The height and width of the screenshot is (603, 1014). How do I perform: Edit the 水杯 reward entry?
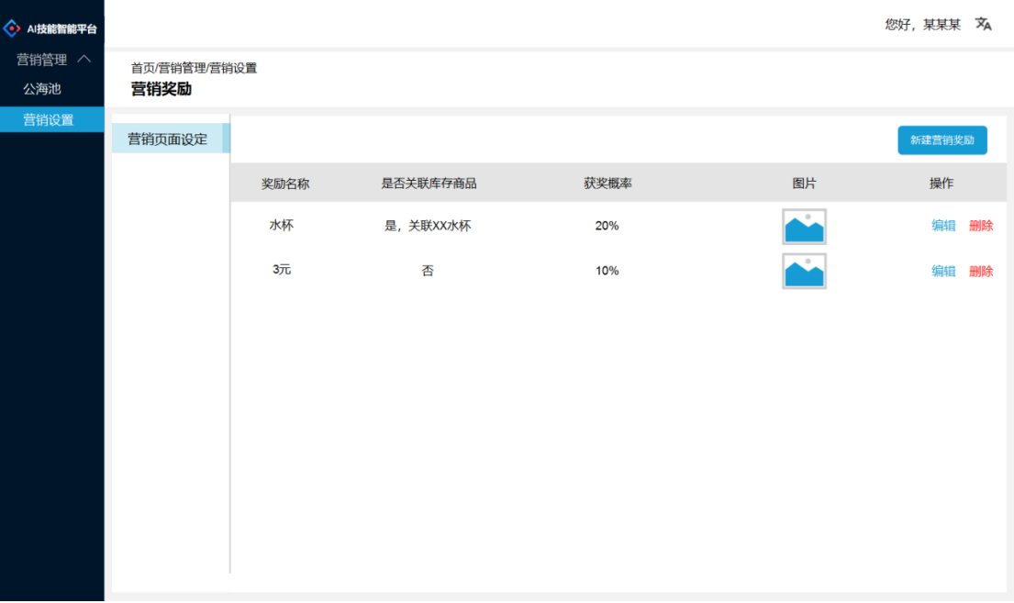tap(943, 225)
